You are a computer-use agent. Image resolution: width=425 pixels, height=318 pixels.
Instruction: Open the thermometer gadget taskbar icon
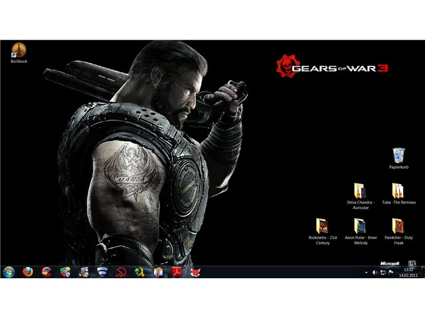click(158, 272)
